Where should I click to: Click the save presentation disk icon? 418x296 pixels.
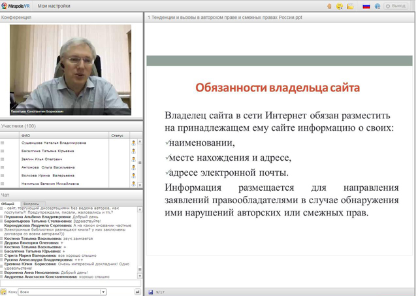click(x=151, y=292)
